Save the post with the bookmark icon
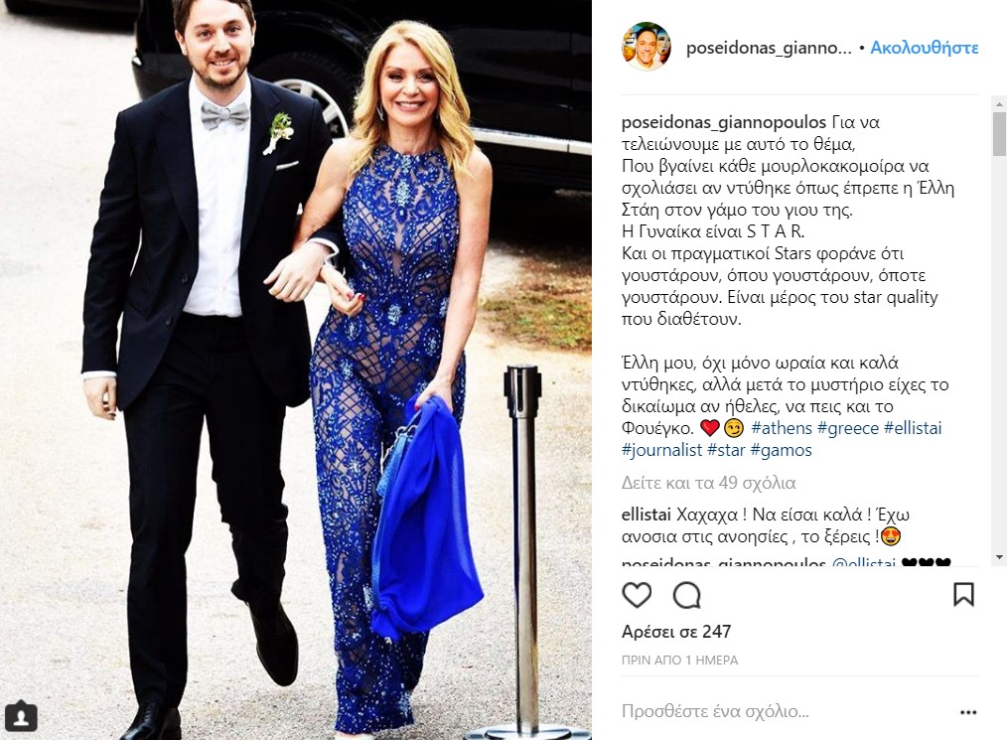Image resolution: width=1007 pixels, height=740 pixels. point(963,595)
